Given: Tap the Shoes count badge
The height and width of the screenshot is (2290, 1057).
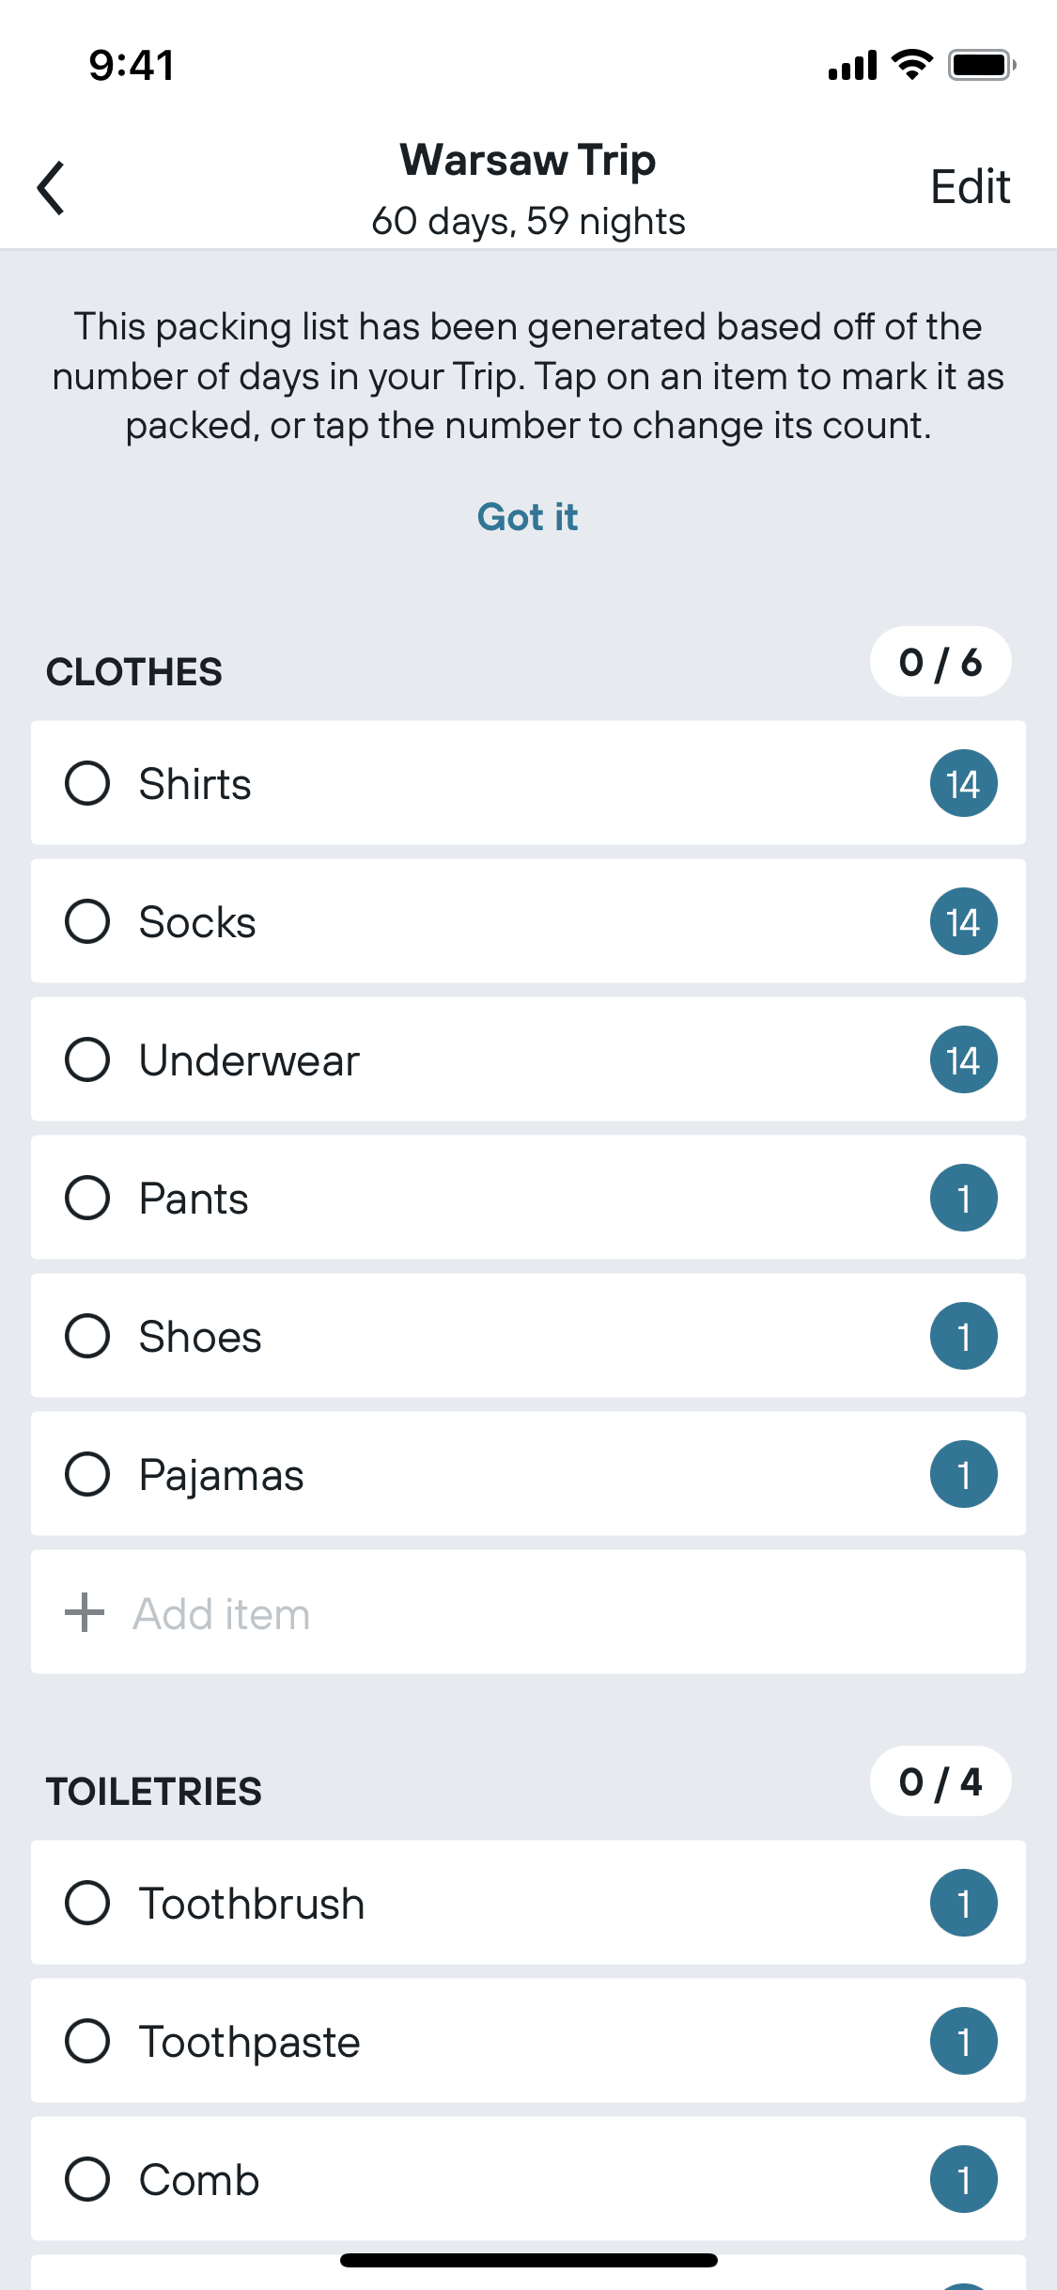Looking at the screenshot, I should (963, 1336).
